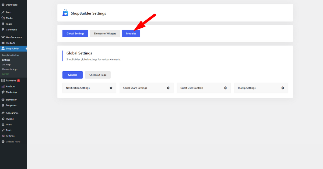This screenshot has width=323, height=169.
Task: Click the Marketing megaphone icon
Action: [3, 92]
